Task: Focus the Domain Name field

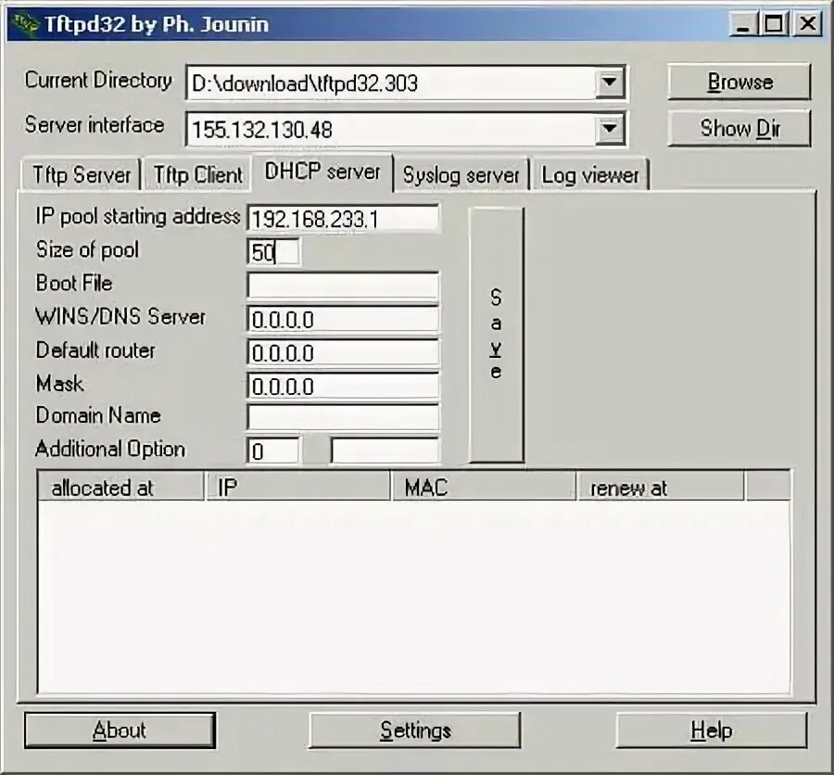Action: [343, 417]
